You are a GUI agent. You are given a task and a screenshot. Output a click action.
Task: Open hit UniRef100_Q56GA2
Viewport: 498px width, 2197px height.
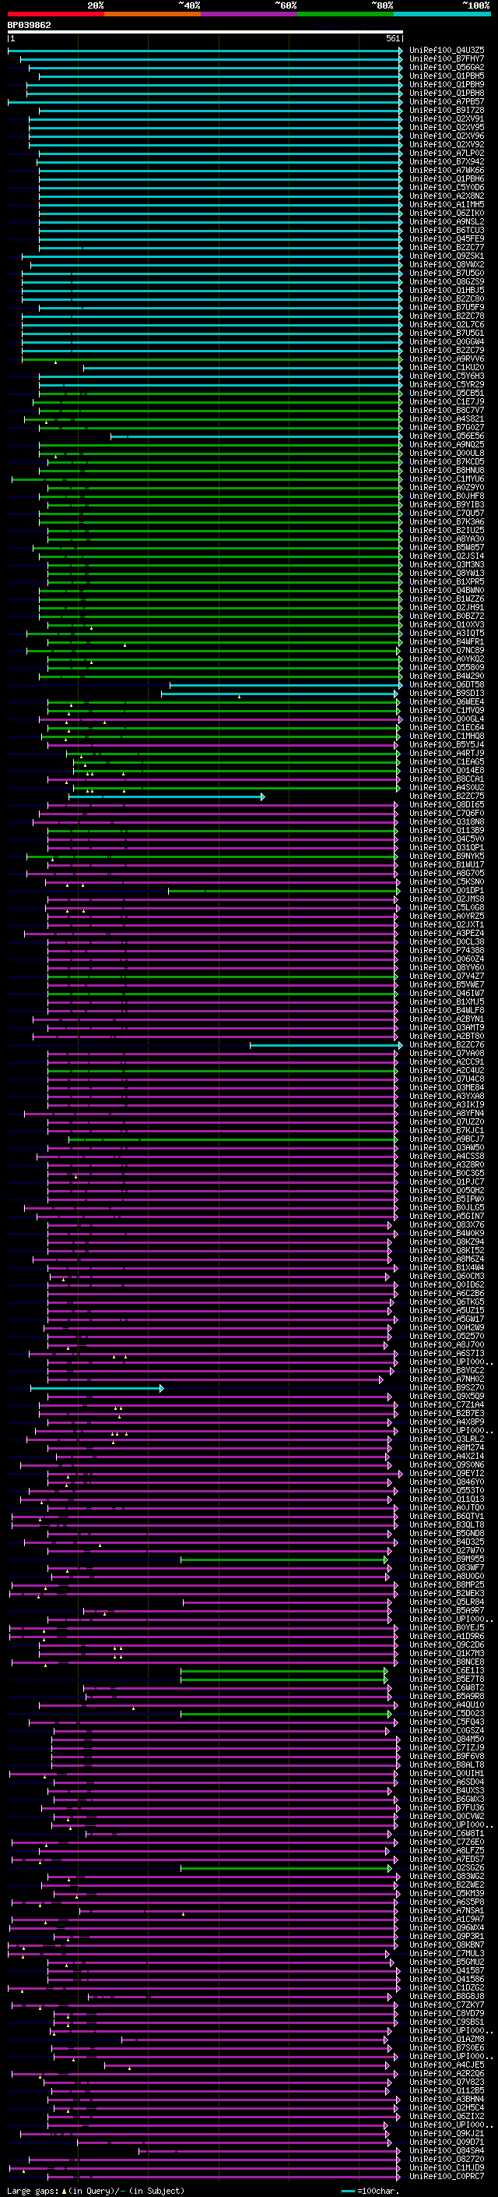(447, 67)
